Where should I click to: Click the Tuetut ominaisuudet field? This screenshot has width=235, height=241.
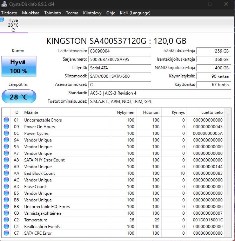160,102
